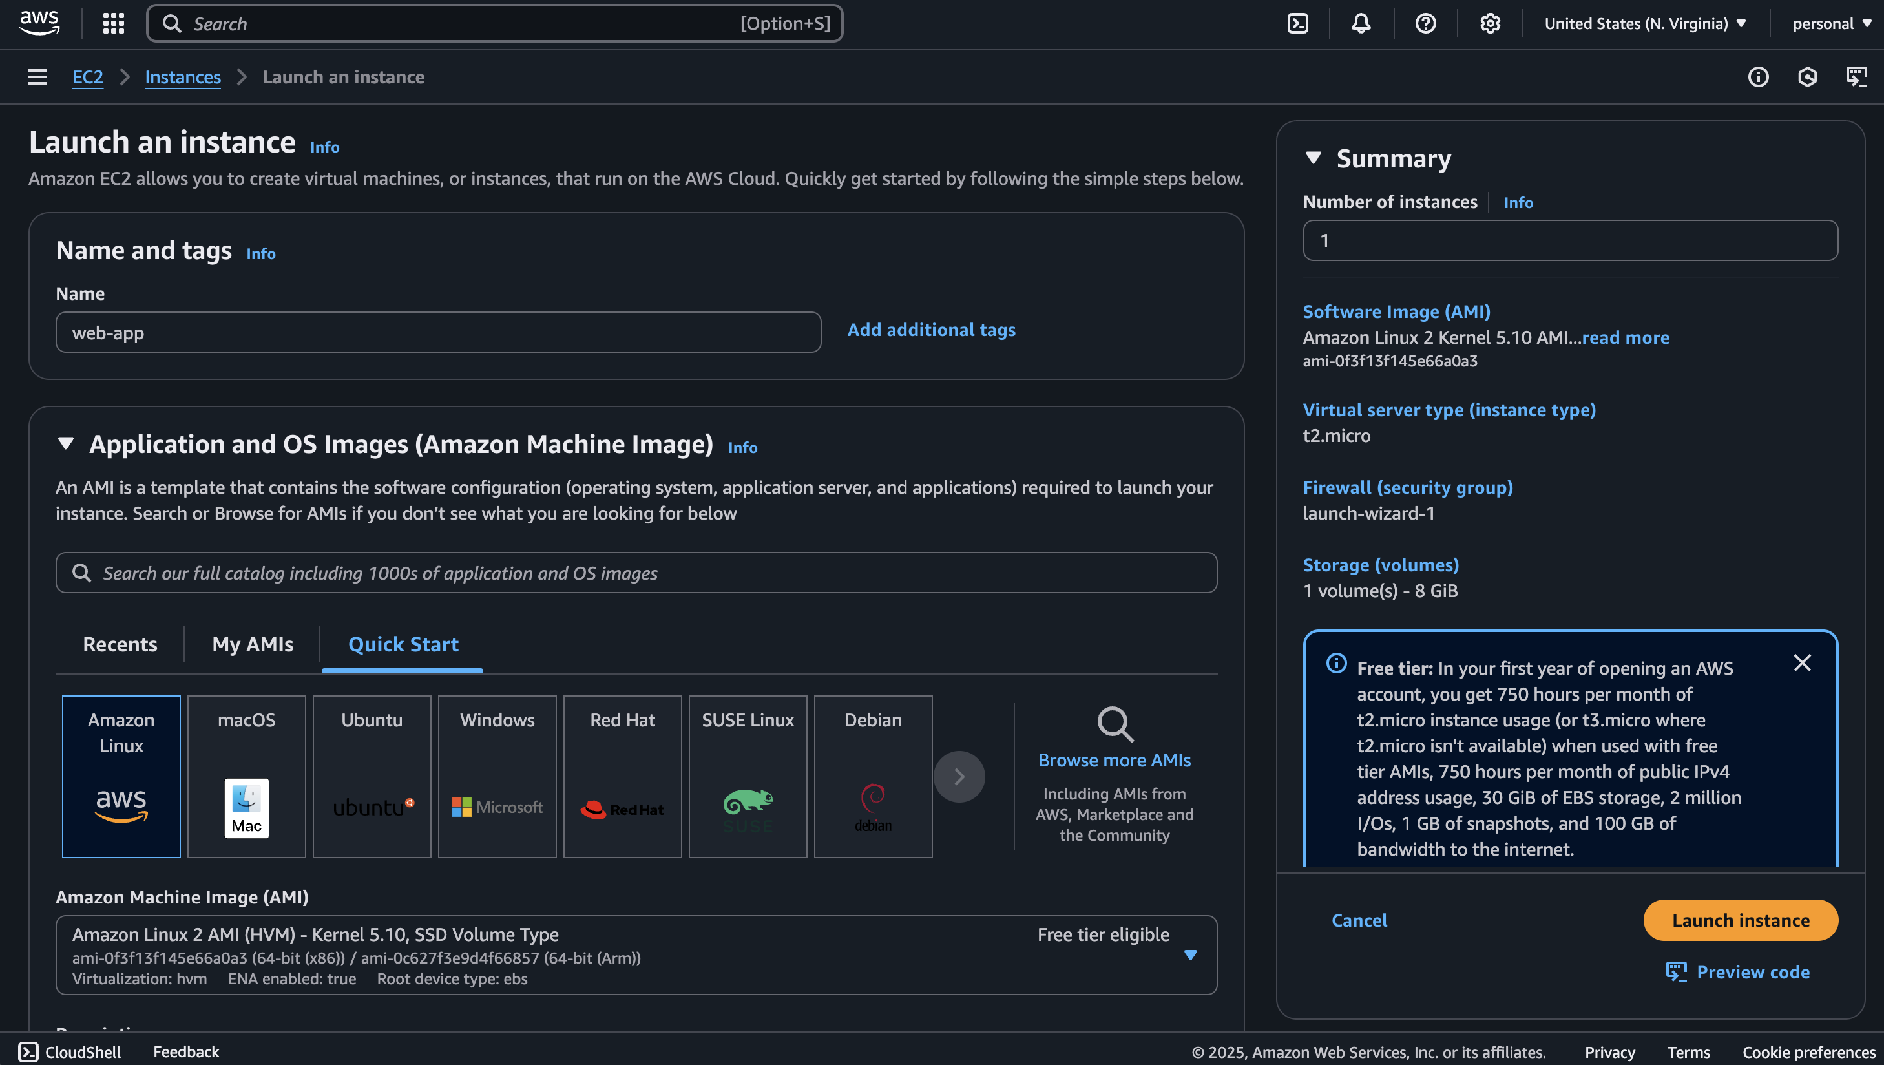Viewport: 1884px width, 1065px height.
Task: Click the Browse more AMIs magnifier icon
Action: pos(1115,724)
